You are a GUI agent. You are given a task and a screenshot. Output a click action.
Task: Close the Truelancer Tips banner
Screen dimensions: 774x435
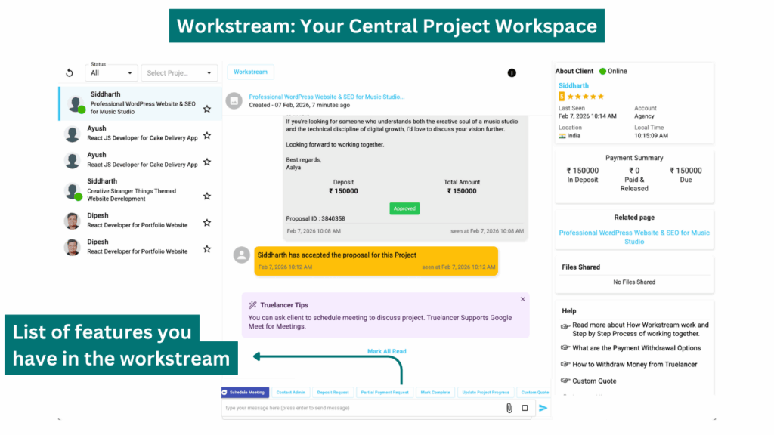click(522, 299)
